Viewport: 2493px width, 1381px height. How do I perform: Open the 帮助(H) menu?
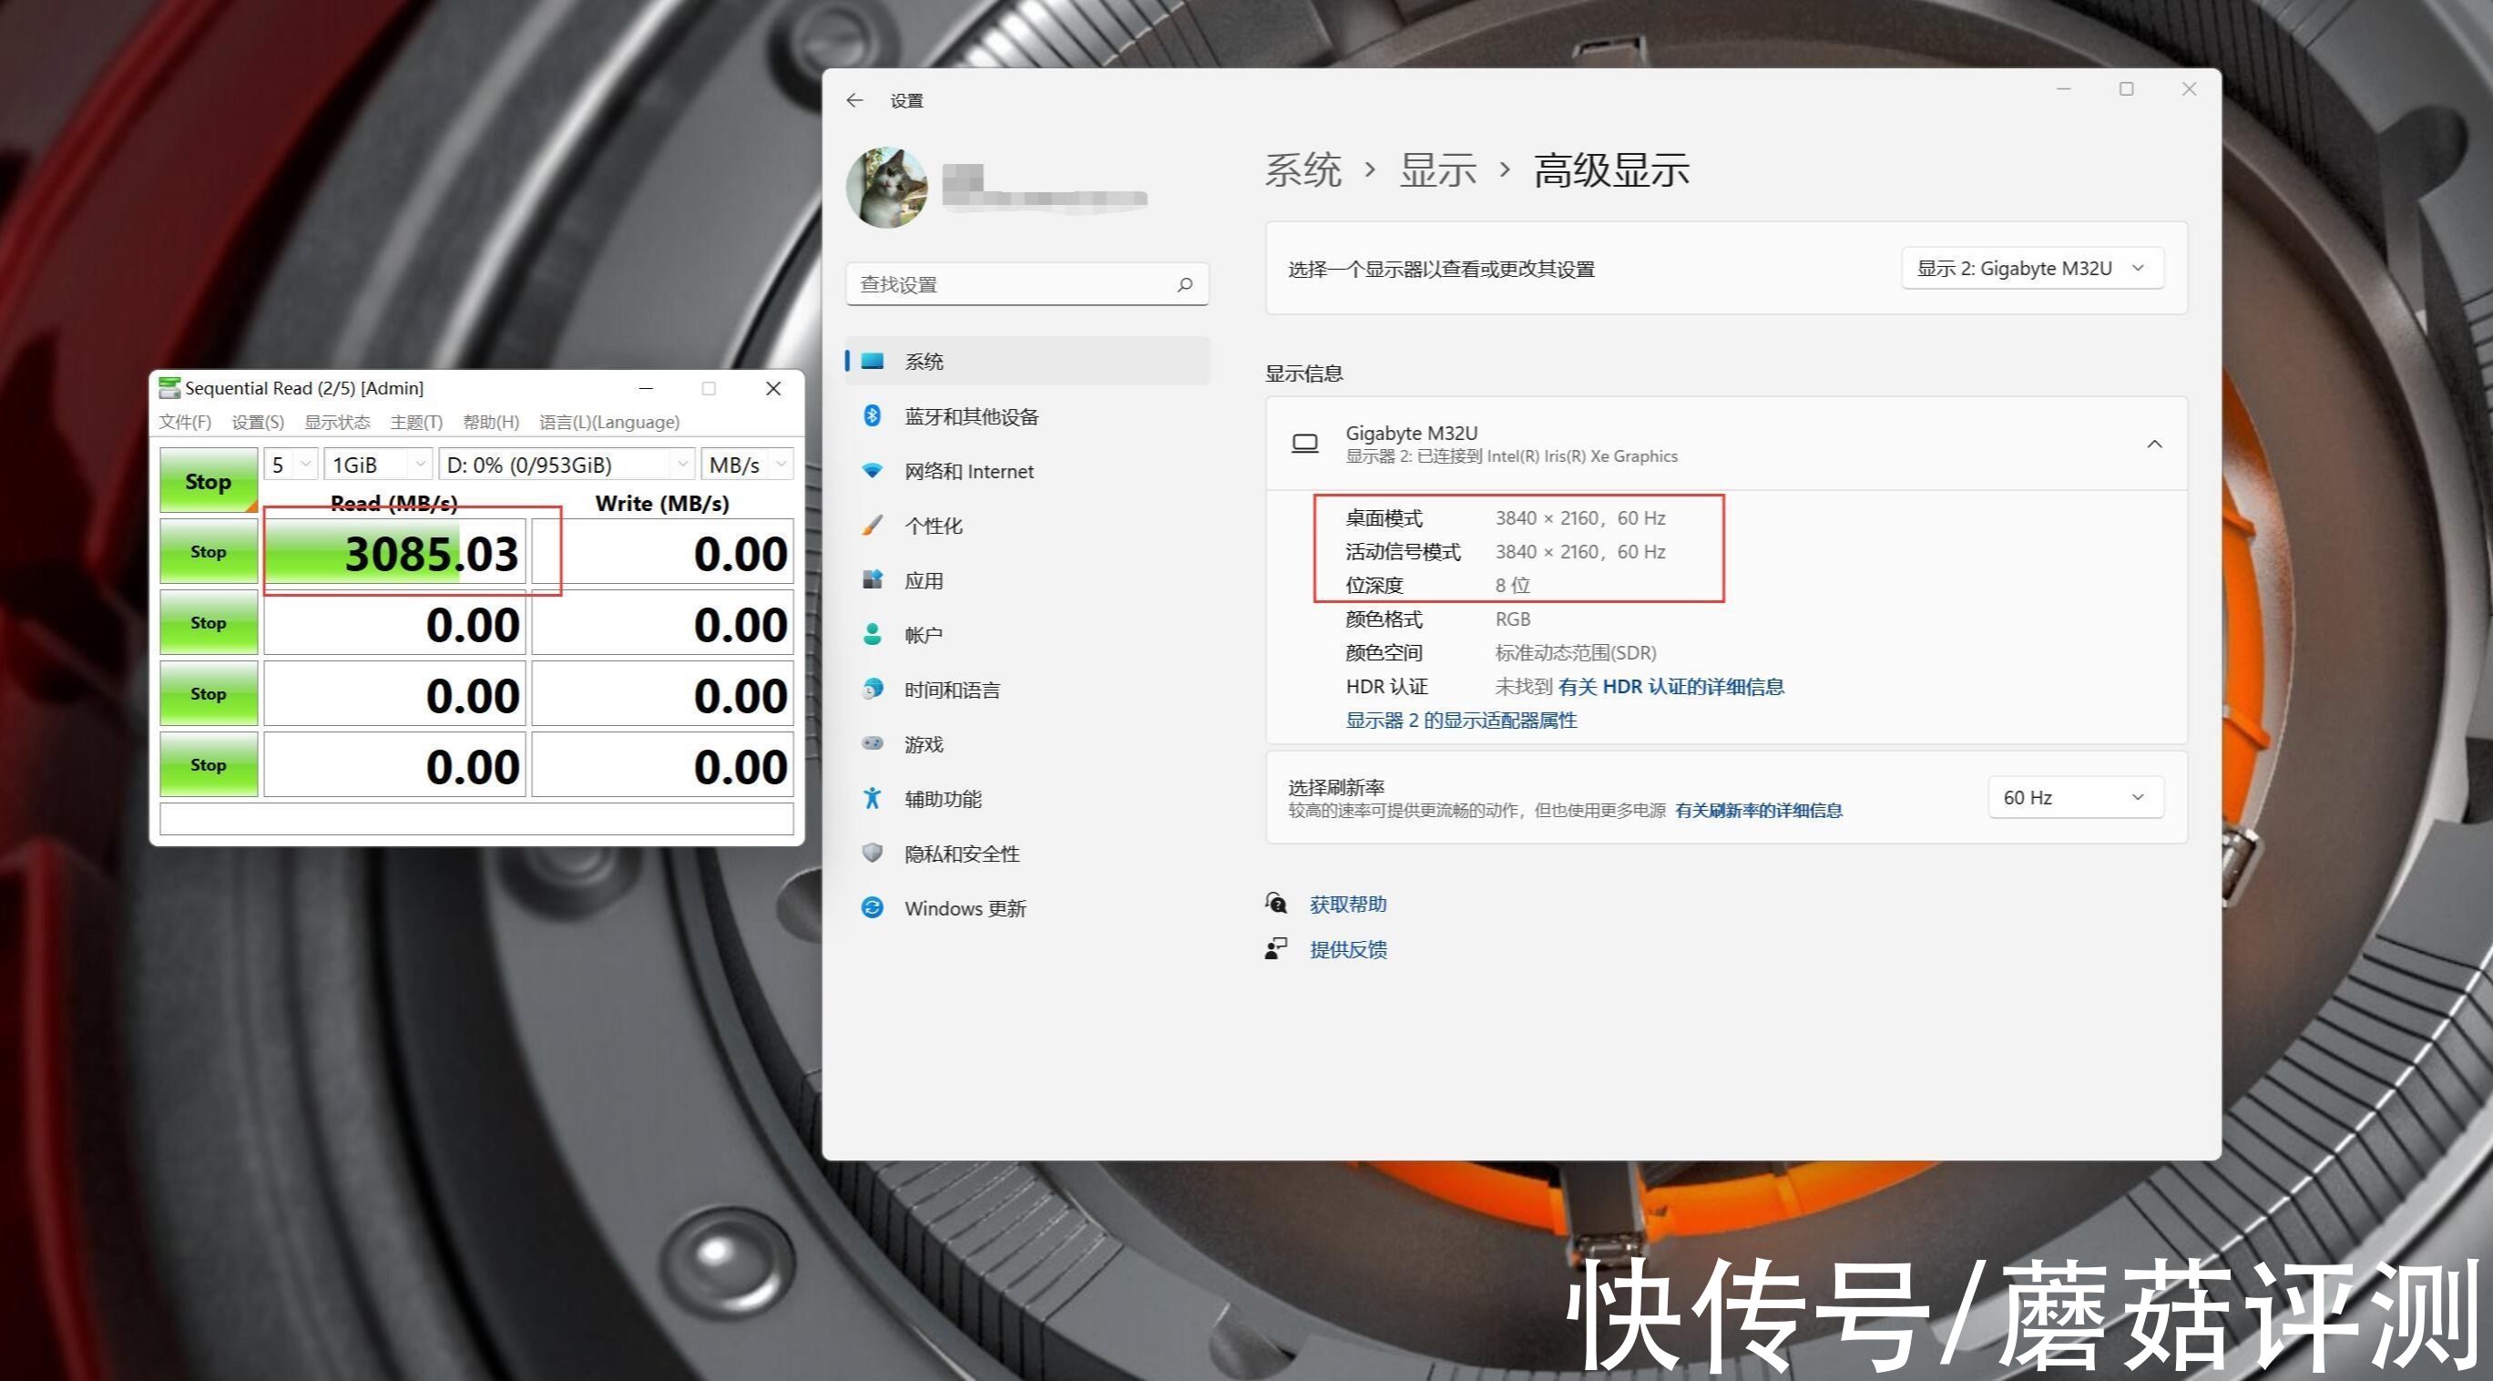[x=491, y=422]
